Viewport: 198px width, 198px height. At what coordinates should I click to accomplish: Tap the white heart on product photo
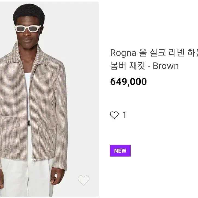84,180
